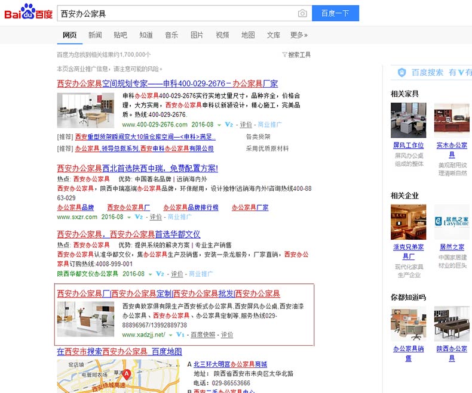Click the 百度一下 search button

pos(335,13)
